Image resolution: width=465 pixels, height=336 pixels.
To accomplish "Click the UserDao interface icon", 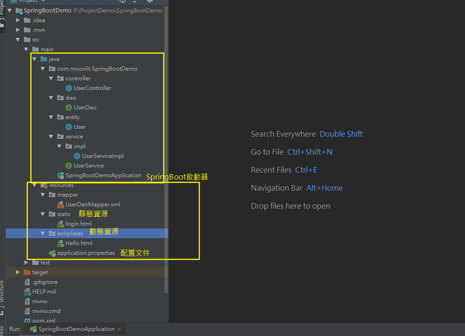I will [x=68, y=108].
